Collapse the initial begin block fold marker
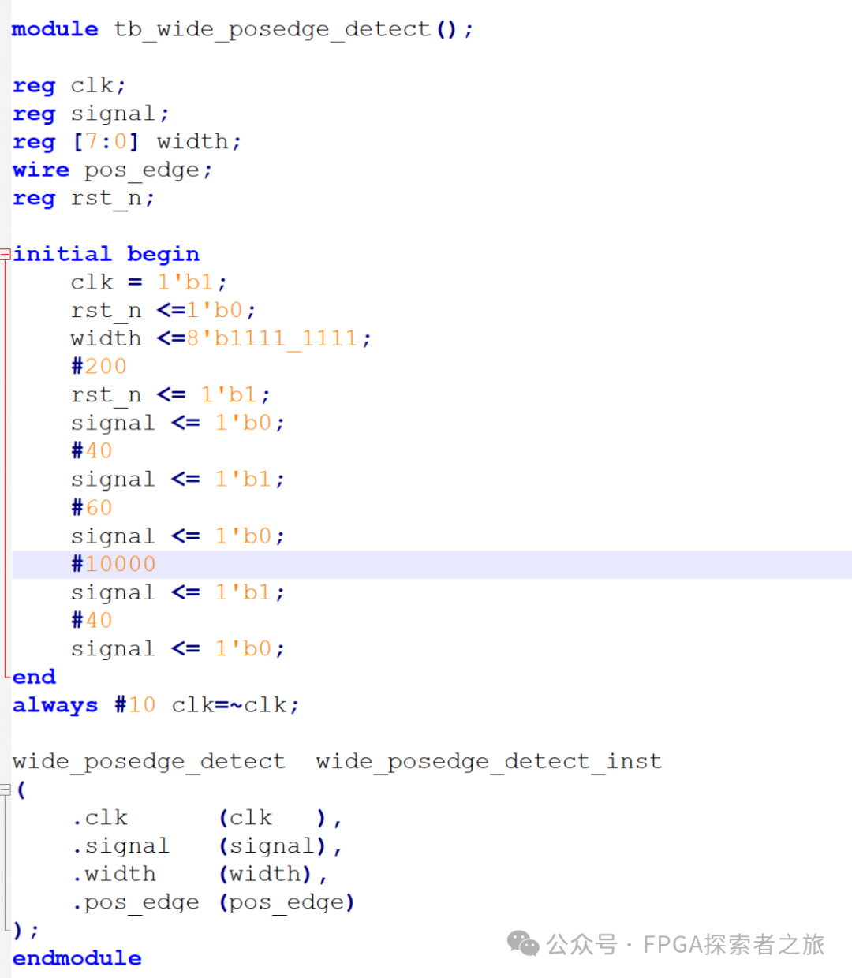Image resolution: width=852 pixels, height=978 pixels. [5, 254]
